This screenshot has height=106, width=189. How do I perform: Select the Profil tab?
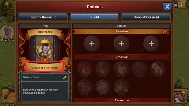(94, 17)
